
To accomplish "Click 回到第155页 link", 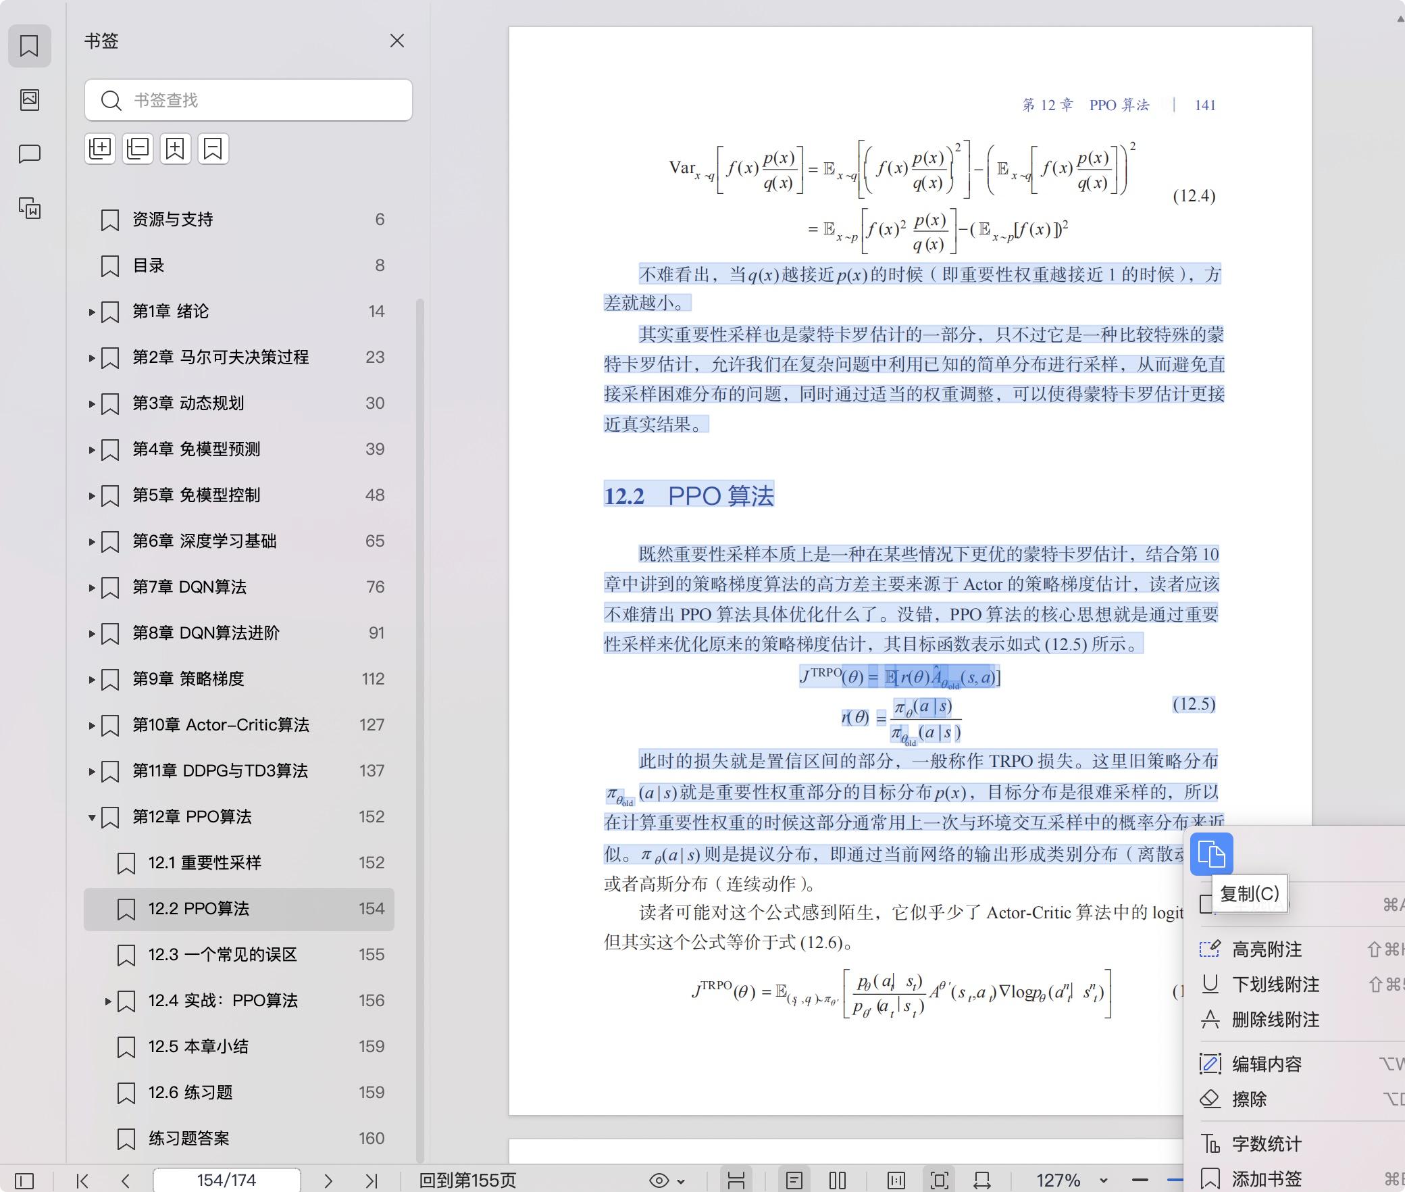I will click(467, 1181).
